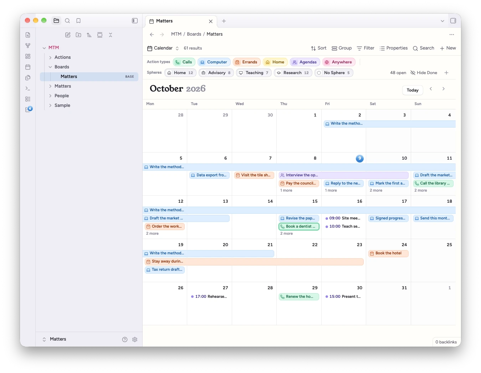Click the Hide Done toggle

pyautogui.click(x=424, y=73)
